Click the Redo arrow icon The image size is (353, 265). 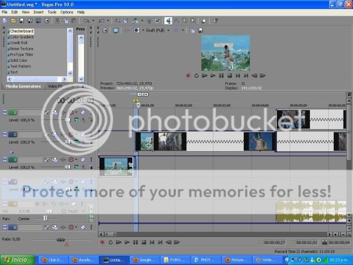click(x=101, y=21)
